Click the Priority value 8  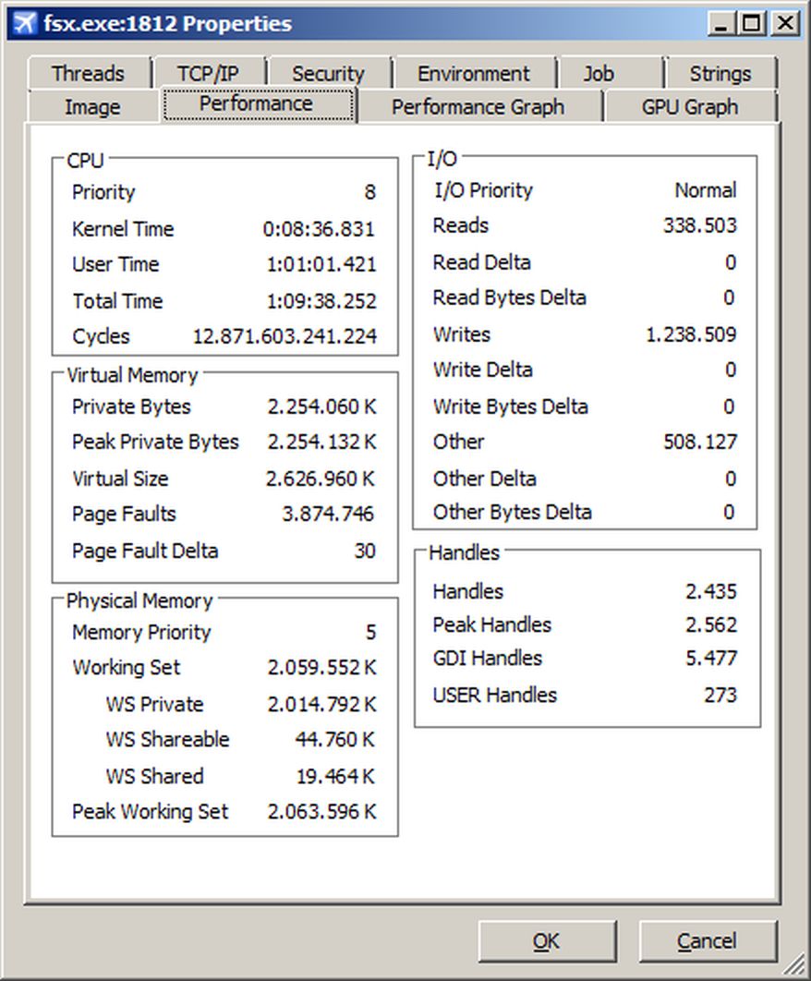click(x=370, y=192)
